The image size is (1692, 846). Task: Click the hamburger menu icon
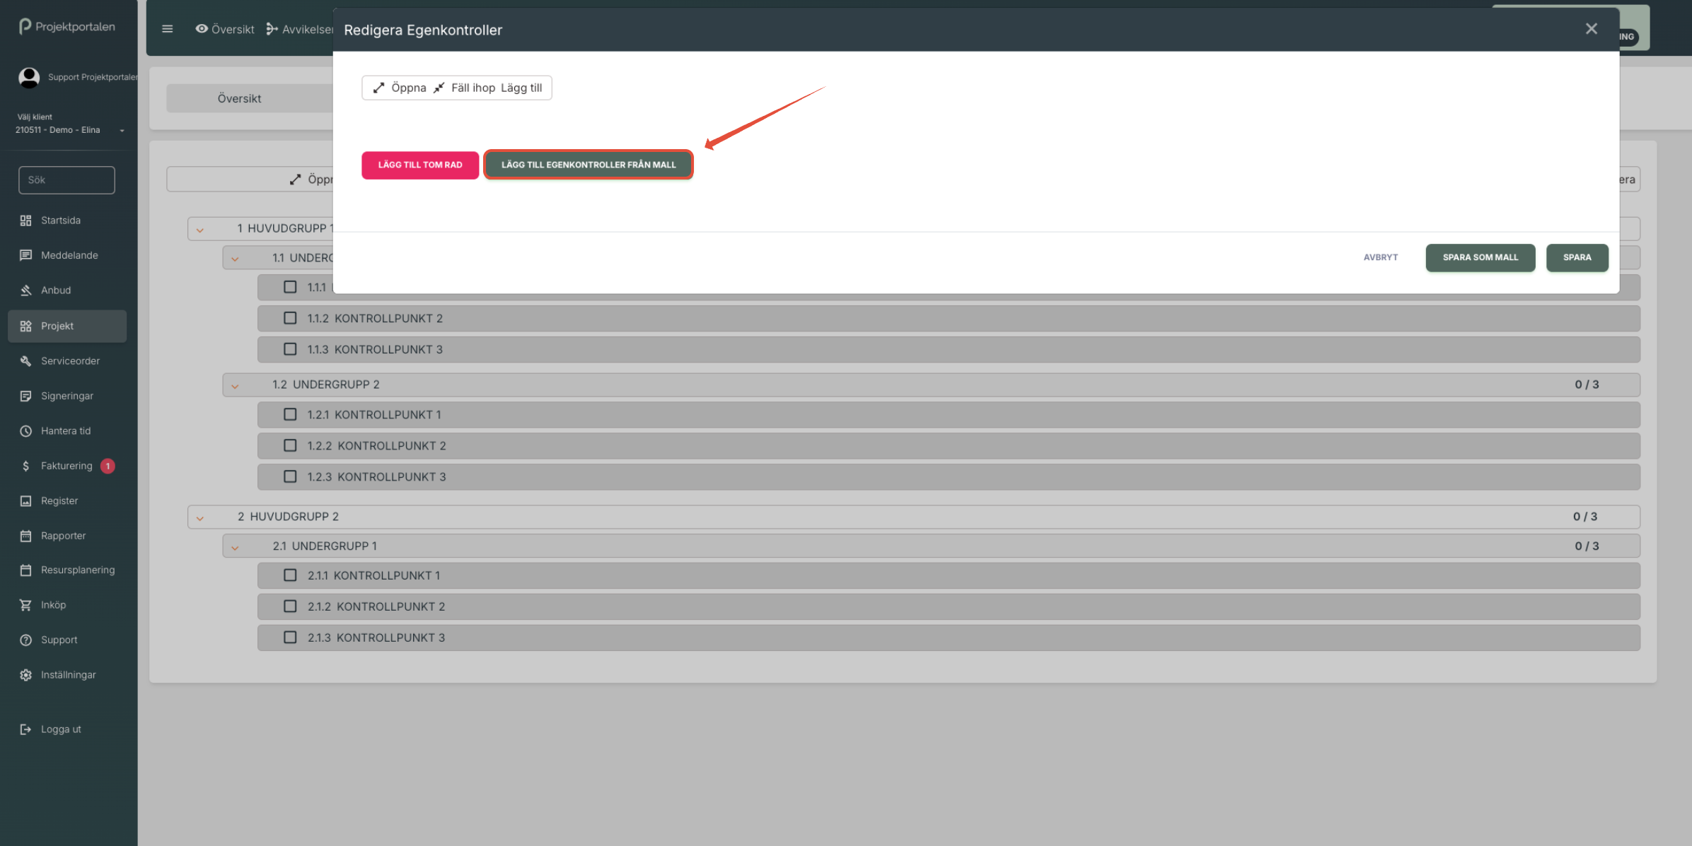167,29
